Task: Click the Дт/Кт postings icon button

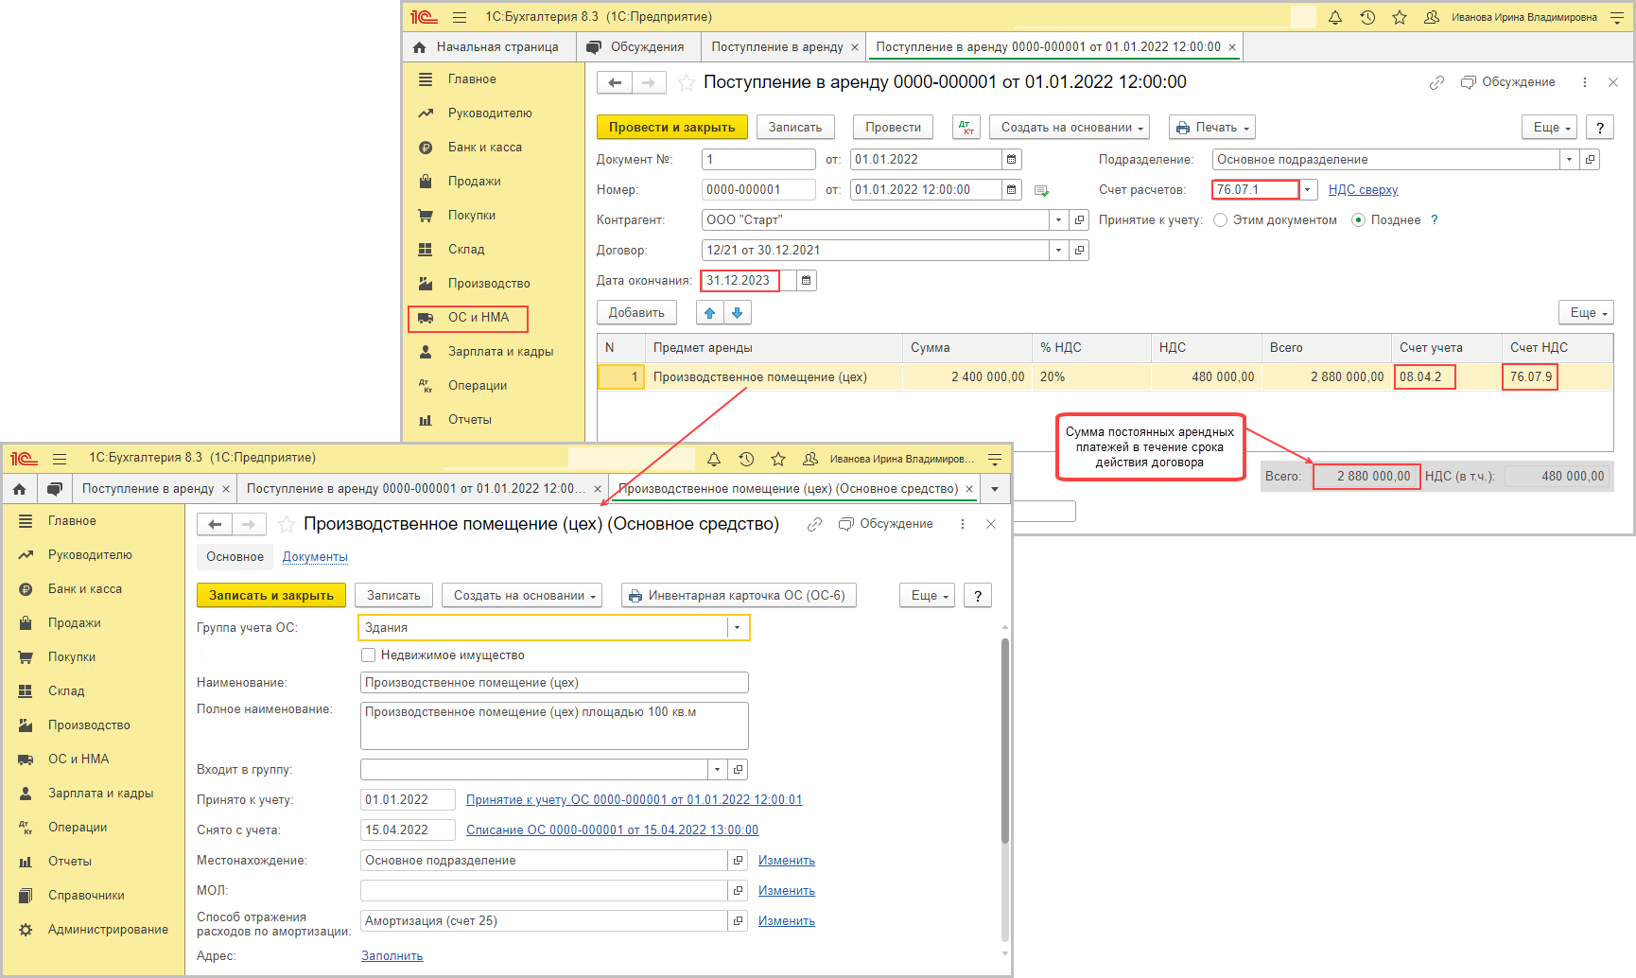Action: pyautogui.click(x=966, y=128)
